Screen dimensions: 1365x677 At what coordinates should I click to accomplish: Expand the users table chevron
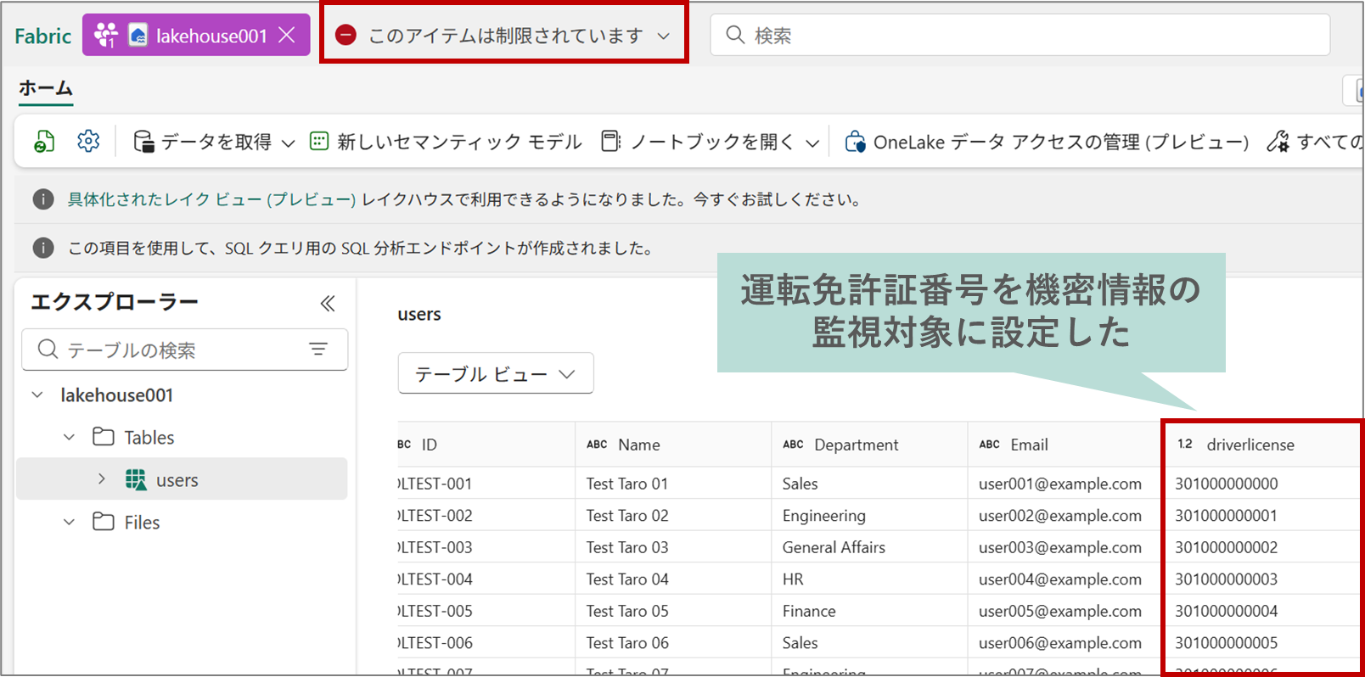(x=102, y=478)
